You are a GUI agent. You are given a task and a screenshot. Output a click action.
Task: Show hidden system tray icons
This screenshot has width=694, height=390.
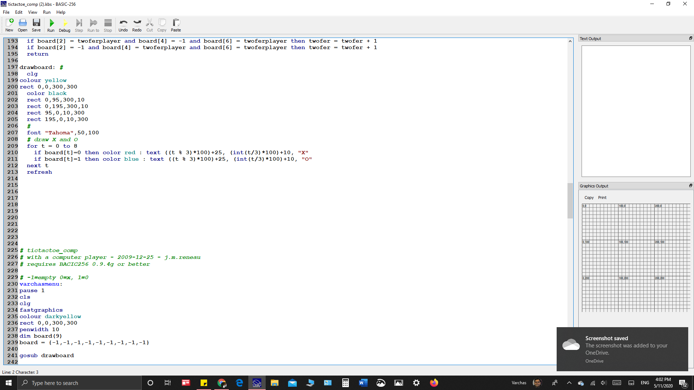click(x=569, y=383)
